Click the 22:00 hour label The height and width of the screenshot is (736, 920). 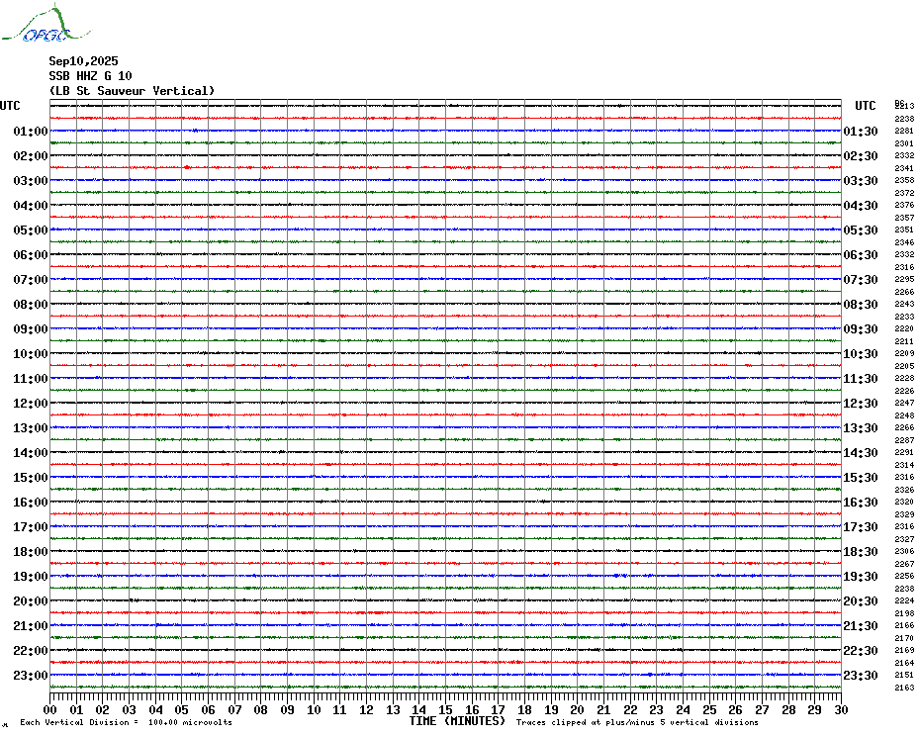pos(31,651)
